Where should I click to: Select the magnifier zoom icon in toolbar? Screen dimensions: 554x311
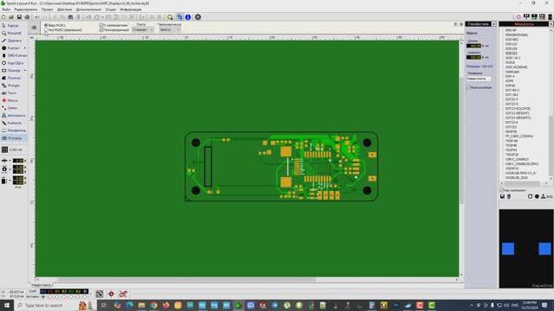[x=170, y=17]
